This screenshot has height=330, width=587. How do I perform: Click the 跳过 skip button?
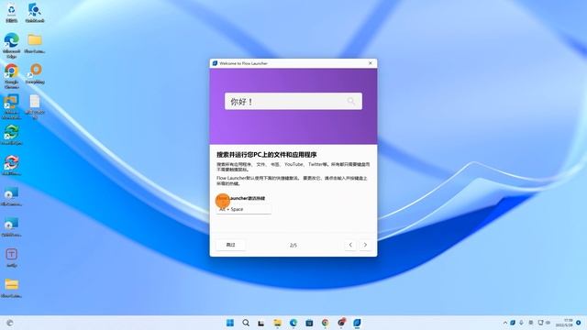[230, 245]
